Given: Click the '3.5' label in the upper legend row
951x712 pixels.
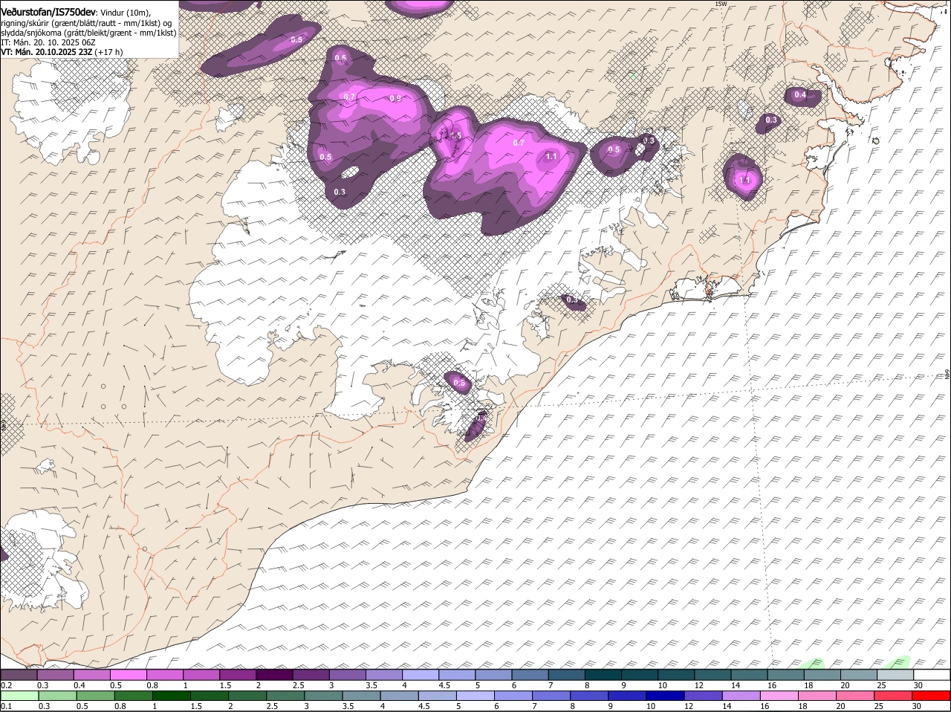Looking at the screenshot, I should pos(372,685).
